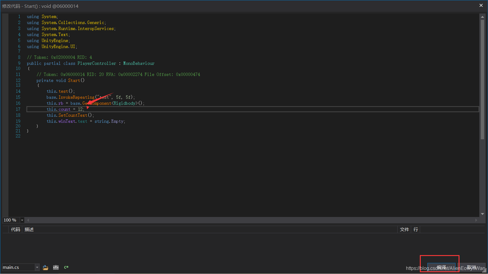
Task: Click the vertical scrollbar thumb
Action: 482,80
